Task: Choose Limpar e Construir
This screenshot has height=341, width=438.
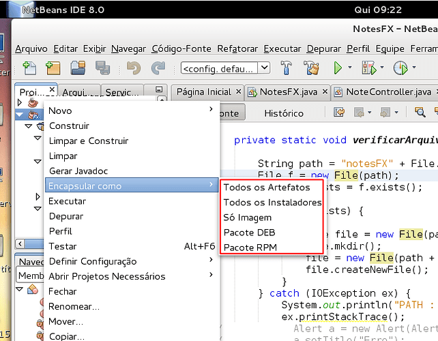Action: [131, 140]
